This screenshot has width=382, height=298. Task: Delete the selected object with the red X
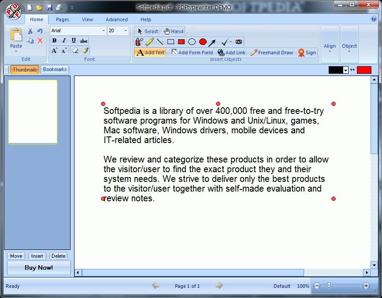point(40,41)
